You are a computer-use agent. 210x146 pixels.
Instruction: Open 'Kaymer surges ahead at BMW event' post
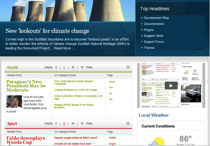click(x=76, y=138)
